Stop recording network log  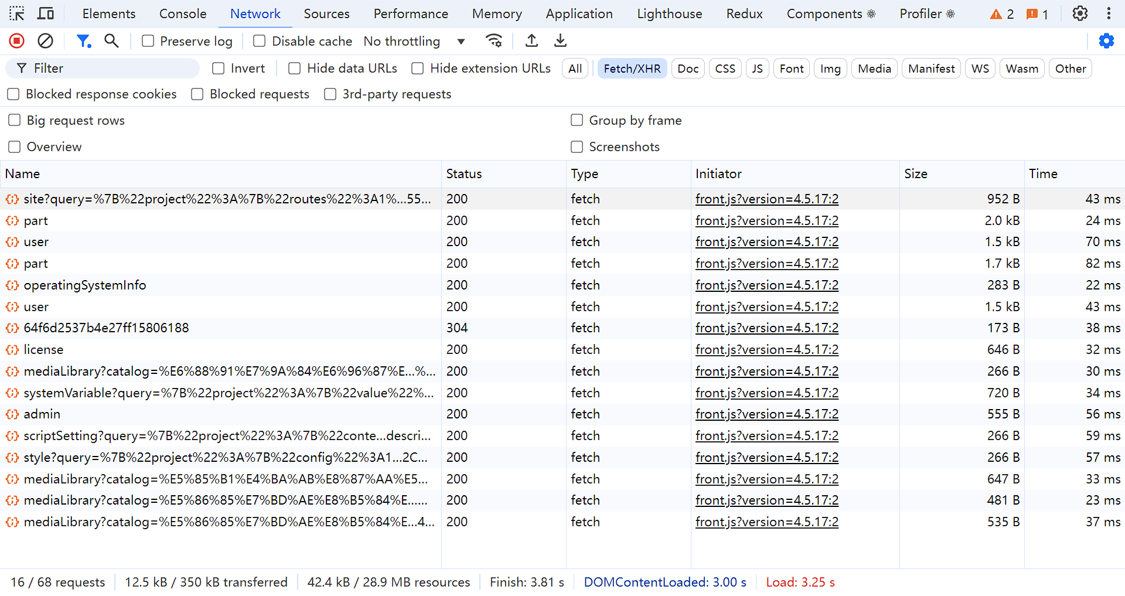(17, 41)
